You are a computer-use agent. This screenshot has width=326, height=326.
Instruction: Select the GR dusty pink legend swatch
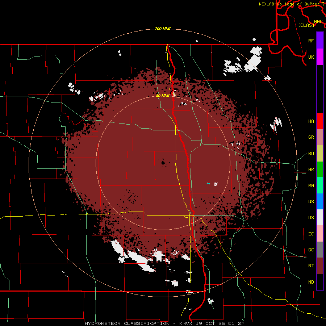coord(320,137)
